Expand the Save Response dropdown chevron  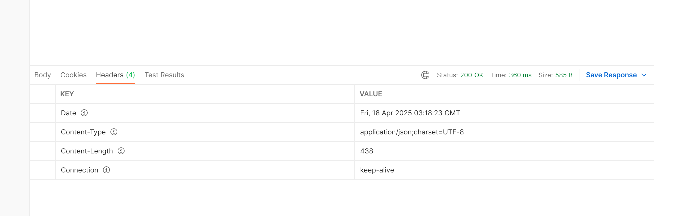tap(644, 75)
